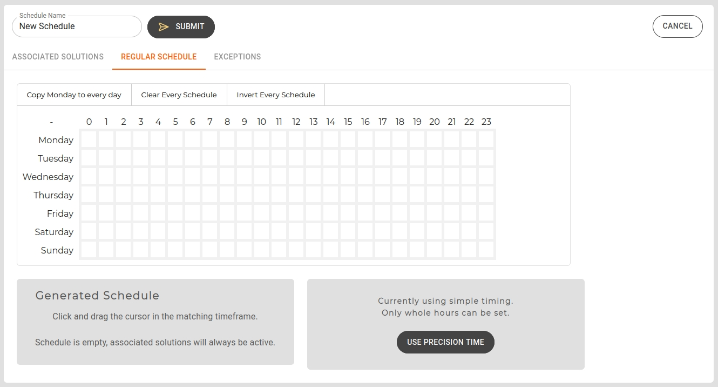The width and height of the screenshot is (718, 387).
Task: Toggle Monday hour 0 cell
Action: [89, 139]
